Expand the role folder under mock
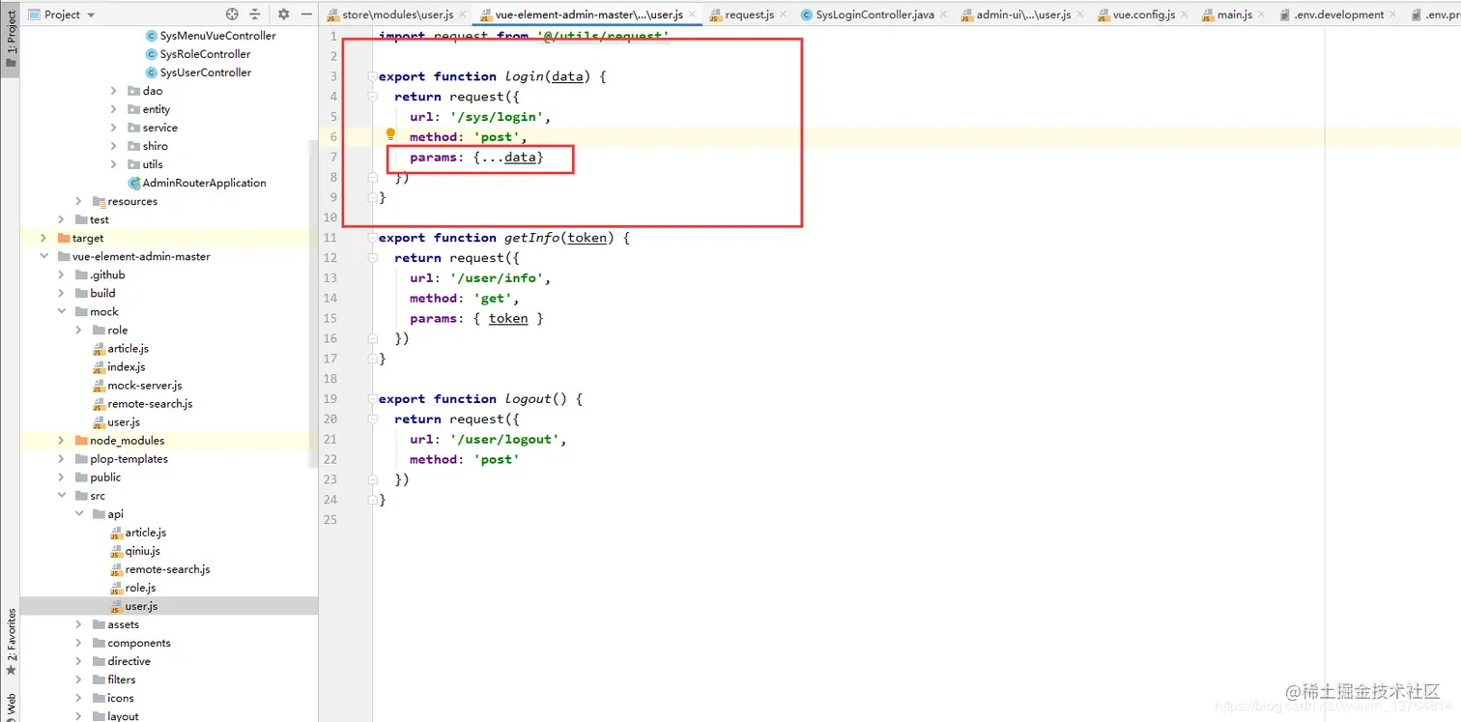 (79, 330)
